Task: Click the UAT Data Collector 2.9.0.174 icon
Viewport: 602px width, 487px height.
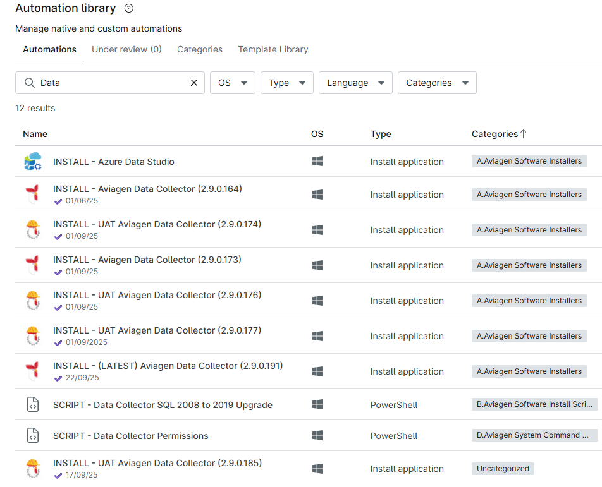Action: click(32, 229)
